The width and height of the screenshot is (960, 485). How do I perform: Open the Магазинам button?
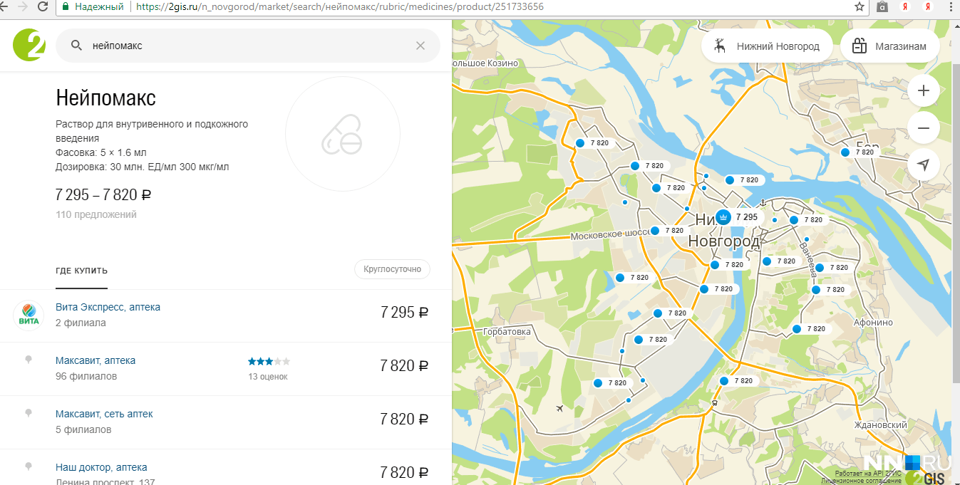pyautogui.click(x=890, y=46)
